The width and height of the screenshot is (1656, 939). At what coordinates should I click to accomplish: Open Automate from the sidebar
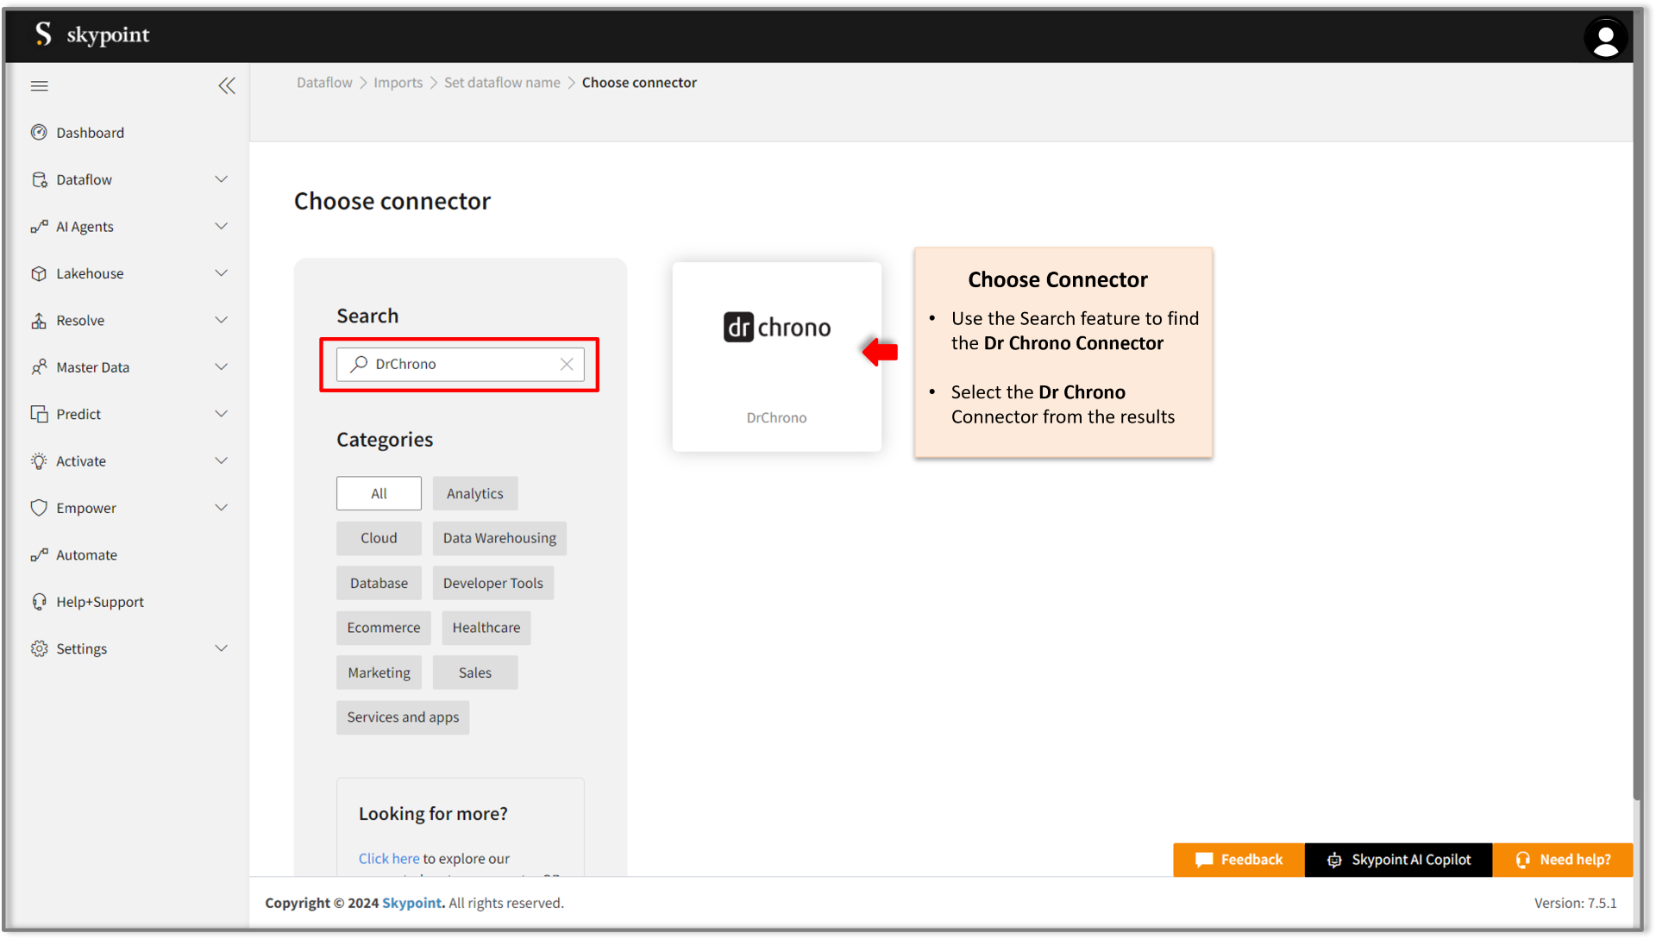(x=86, y=554)
